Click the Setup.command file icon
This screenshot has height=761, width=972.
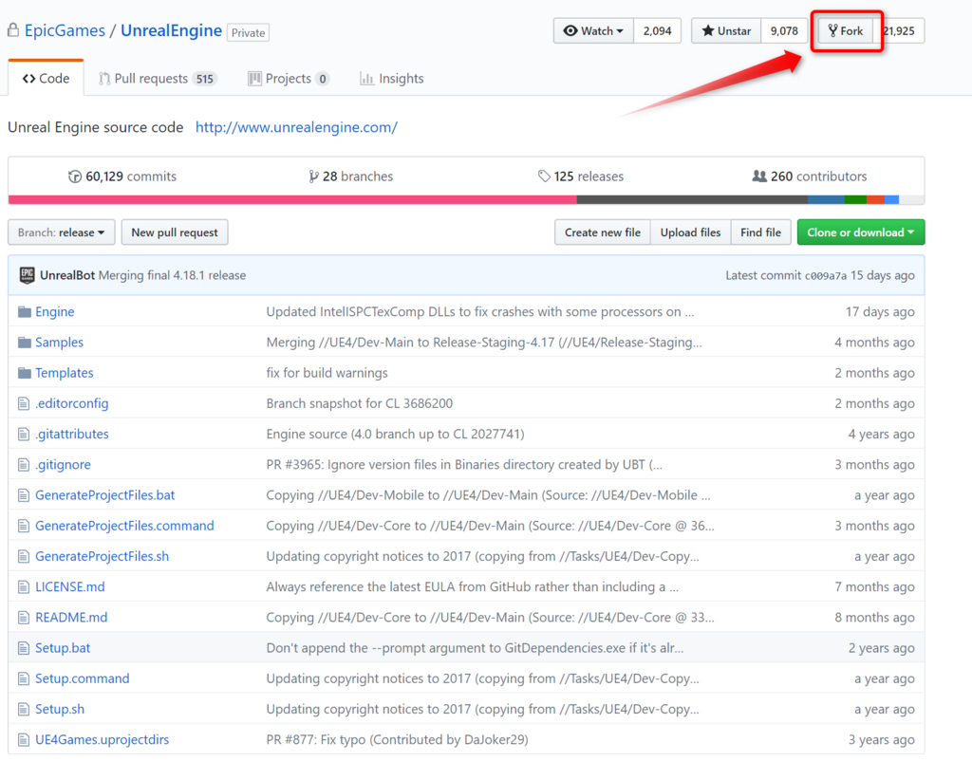click(x=24, y=678)
